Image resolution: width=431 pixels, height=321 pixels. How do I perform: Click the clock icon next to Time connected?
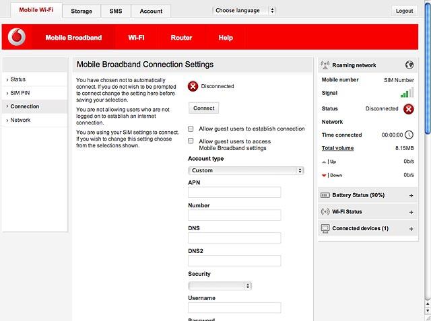click(x=409, y=135)
